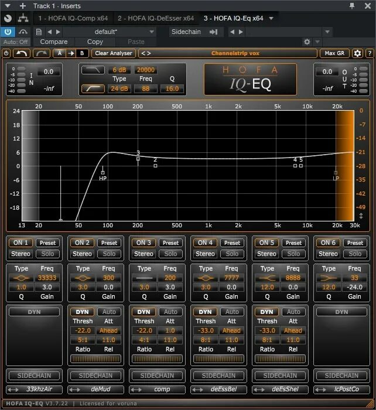376x410 pixels.
Task: Click band 6 shelf type icon
Action: [329, 278]
